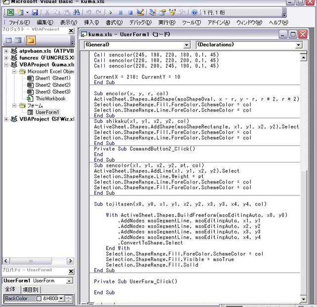Click code editor scroll up arrow
The image size is (317, 307).
(x=304, y=58)
